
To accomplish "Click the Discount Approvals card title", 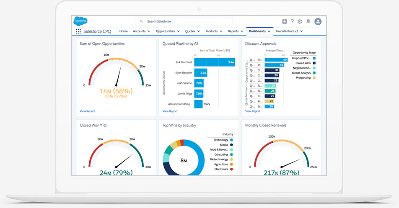I will (x=261, y=44).
